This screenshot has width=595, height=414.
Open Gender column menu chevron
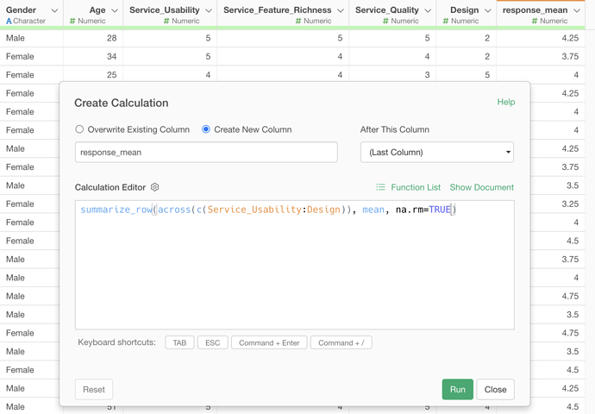(54, 10)
